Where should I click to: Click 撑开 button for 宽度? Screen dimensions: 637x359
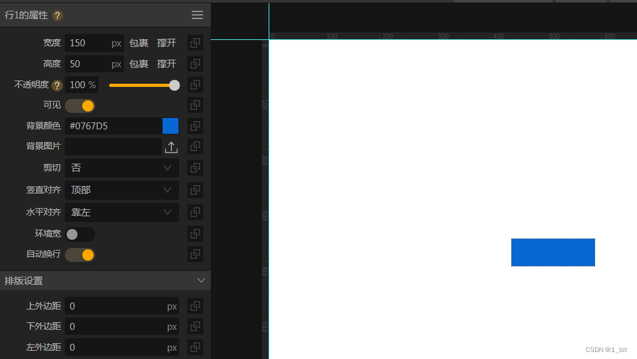coord(166,43)
